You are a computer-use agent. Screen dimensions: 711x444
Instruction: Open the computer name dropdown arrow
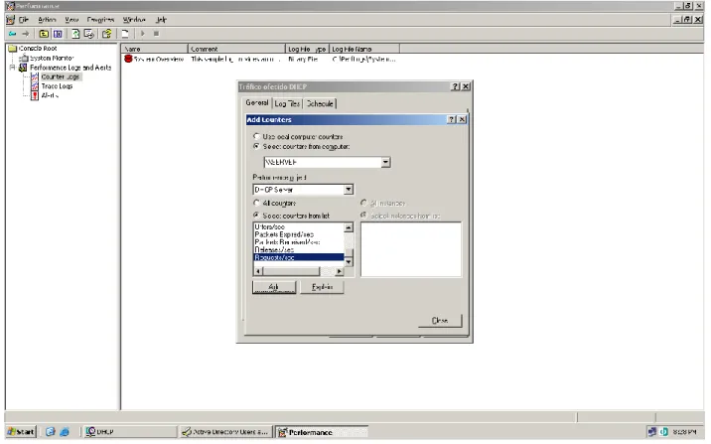click(385, 162)
